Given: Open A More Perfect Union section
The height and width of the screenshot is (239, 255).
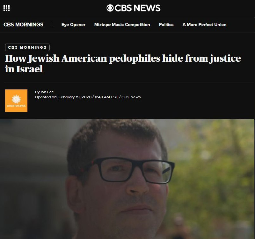Looking at the screenshot, I should (x=204, y=25).
